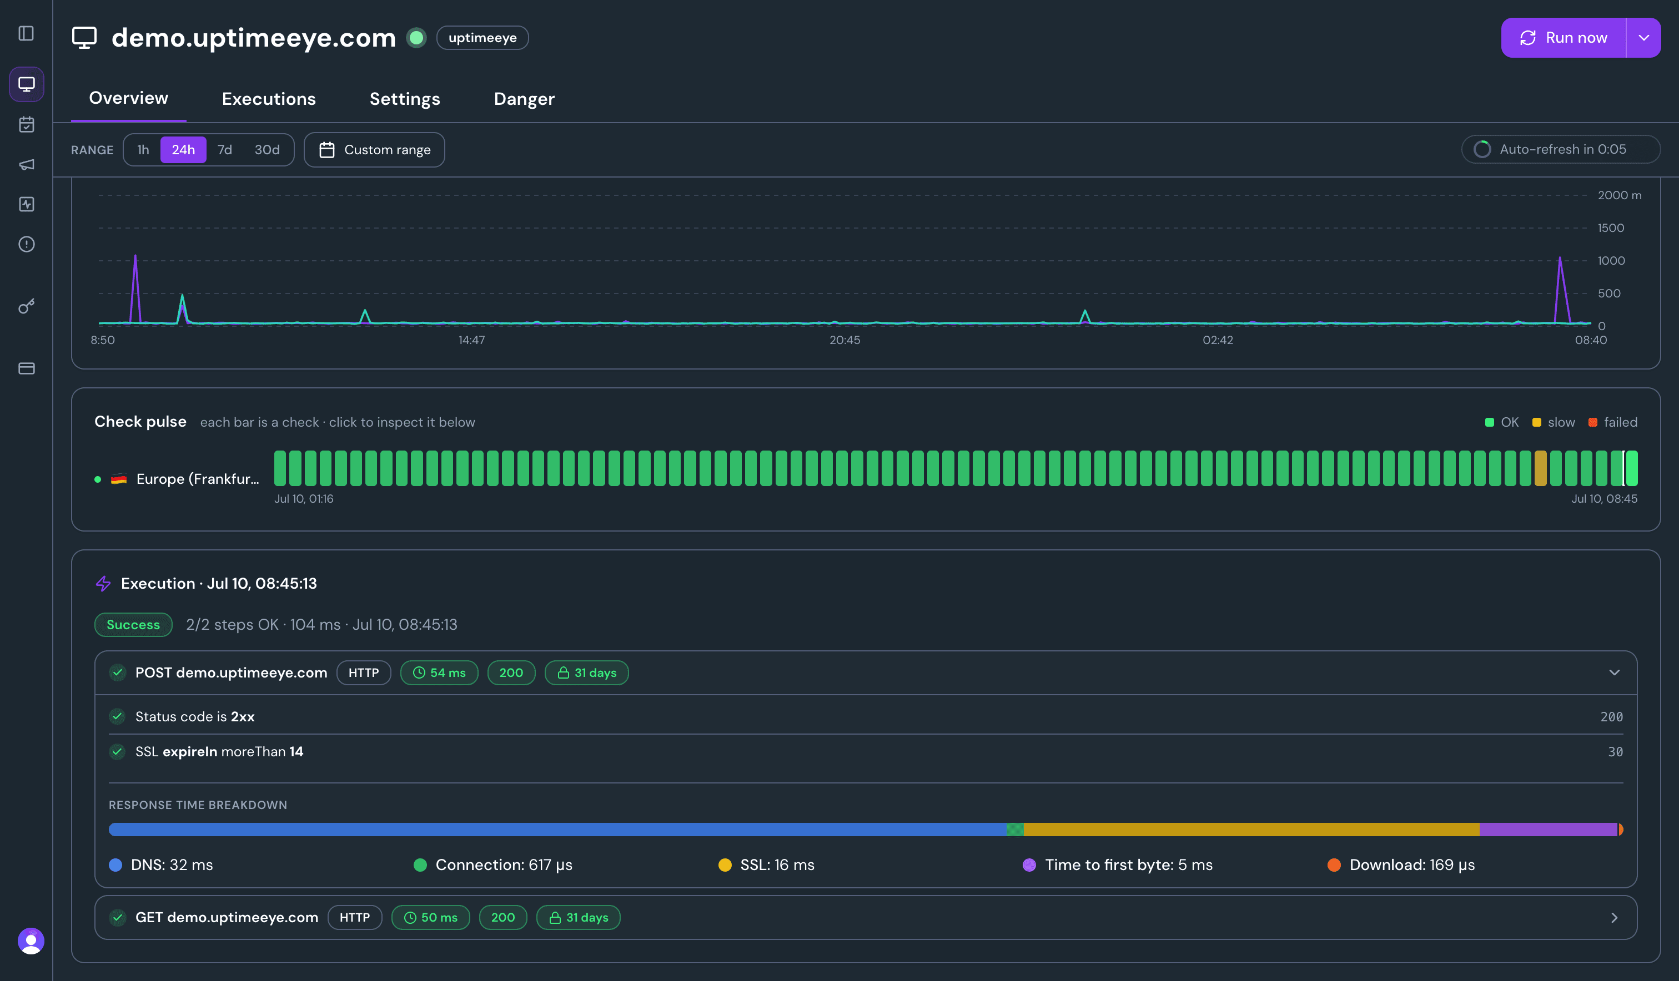The image size is (1679, 981).
Task: Open the Run now dropdown arrow
Action: [1643, 38]
